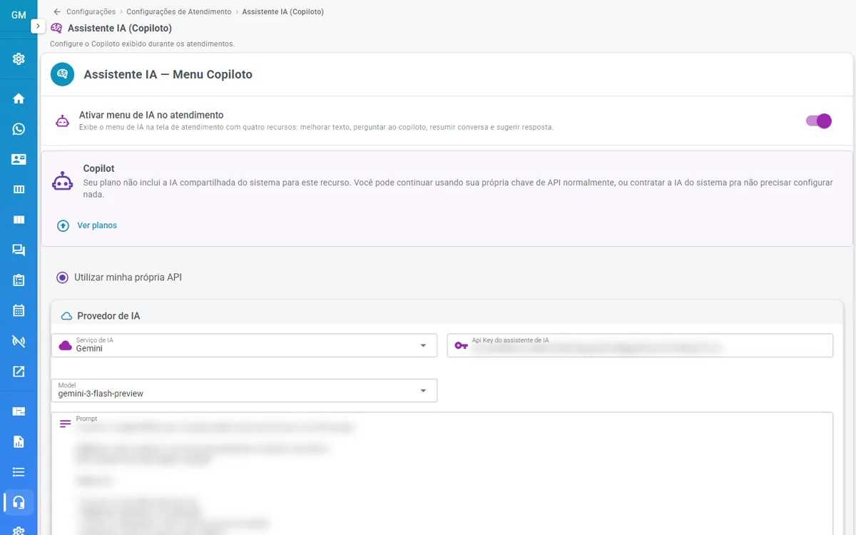
Task: Go to Configurações breadcrumb
Action: pyautogui.click(x=91, y=11)
